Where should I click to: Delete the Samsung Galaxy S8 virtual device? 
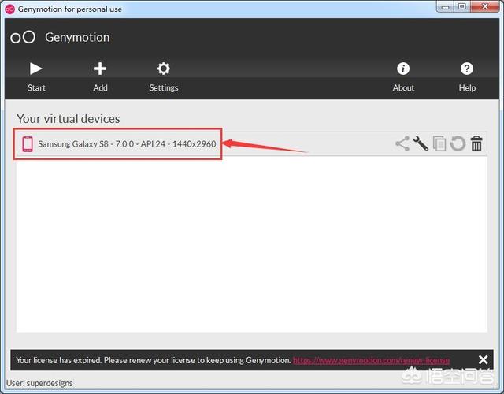(476, 143)
